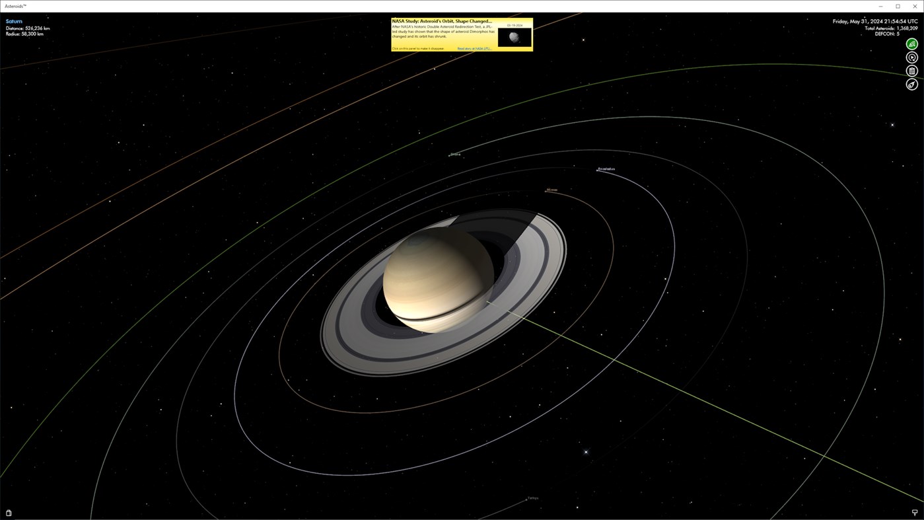Click the Tethys moon label
Screen dimensions: 924x520
(x=533, y=498)
